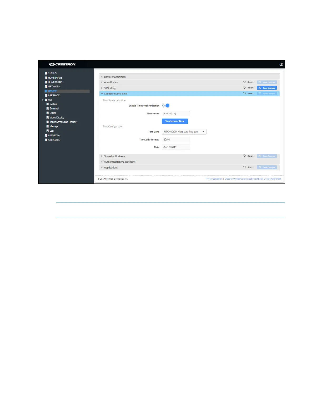Click the Time Configuration heading text

click(113, 127)
